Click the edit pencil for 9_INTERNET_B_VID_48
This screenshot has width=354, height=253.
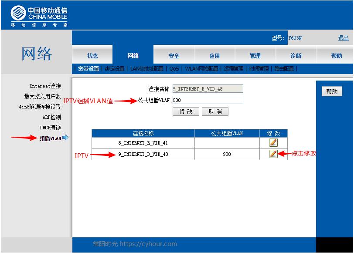(x=274, y=153)
